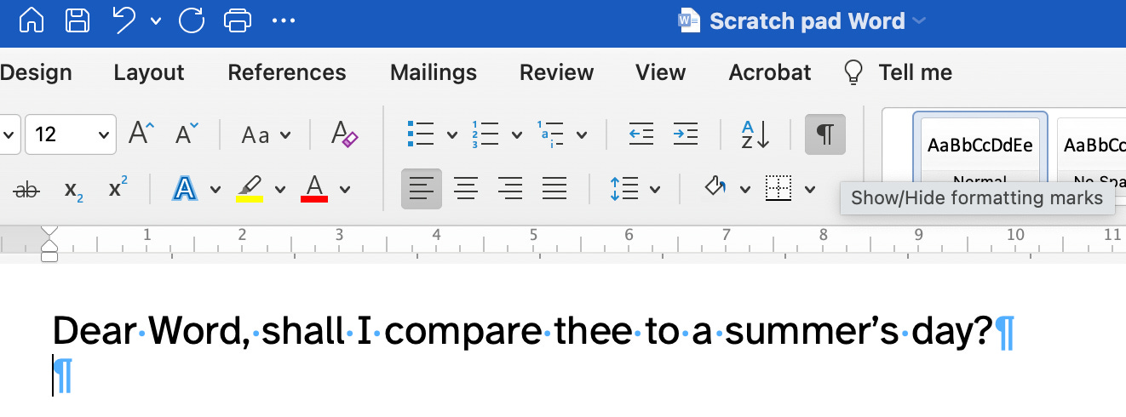This screenshot has width=1126, height=417.
Task: Align text left
Action: click(422, 189)
